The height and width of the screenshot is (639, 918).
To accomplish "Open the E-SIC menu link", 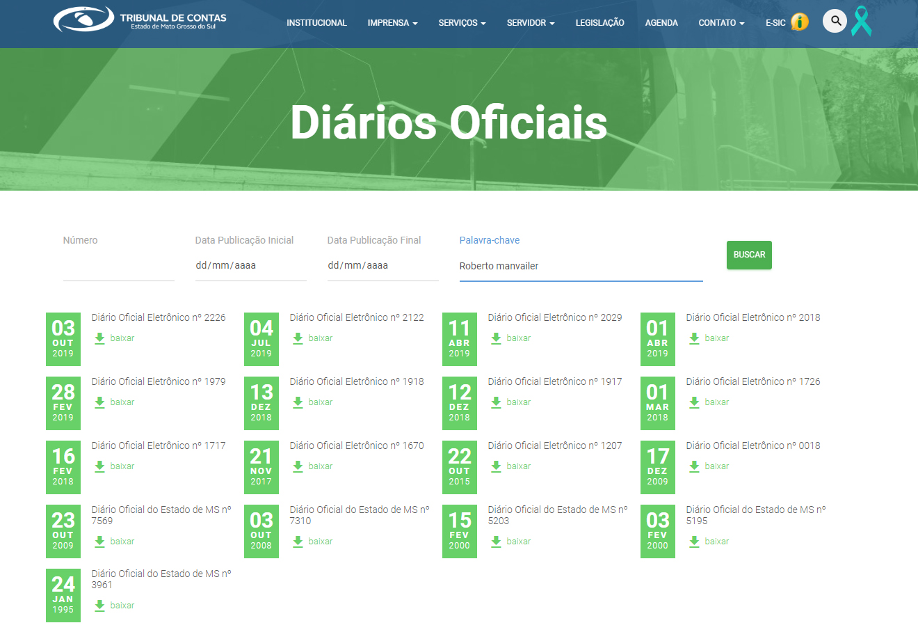I will (775, 23).
